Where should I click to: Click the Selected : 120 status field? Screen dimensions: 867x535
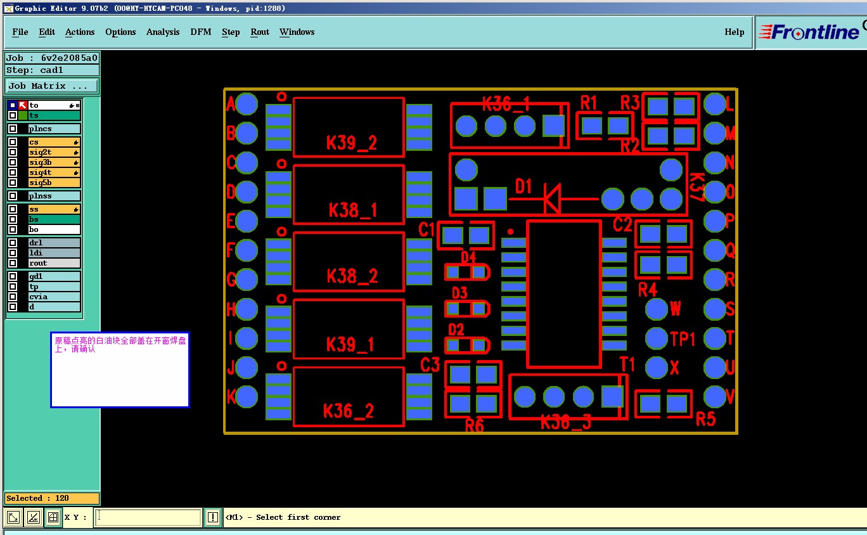click(x=52, y=498)
